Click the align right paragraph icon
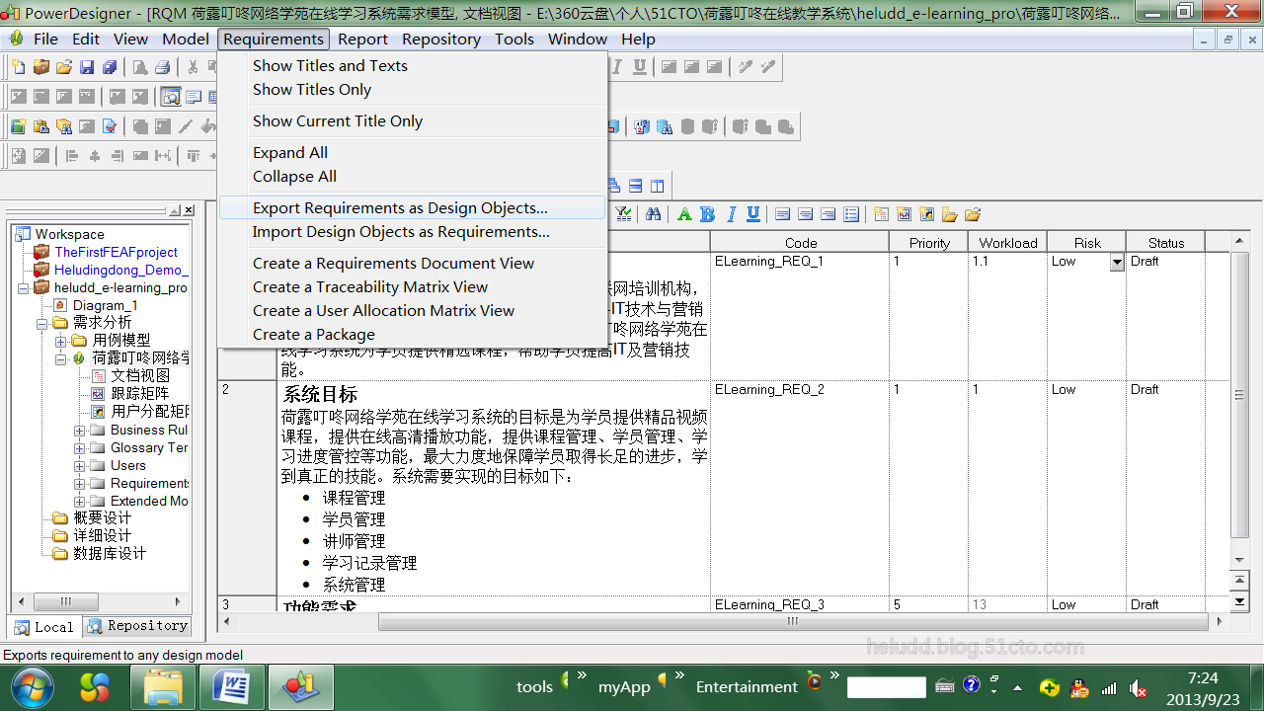Viewport: 1264px width, 711px height. point(828,214)
